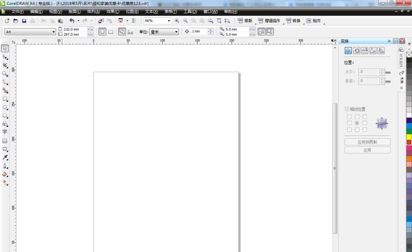Select the Ellipse tool
This screenshot has width=412, height=252.
(5, 107)
